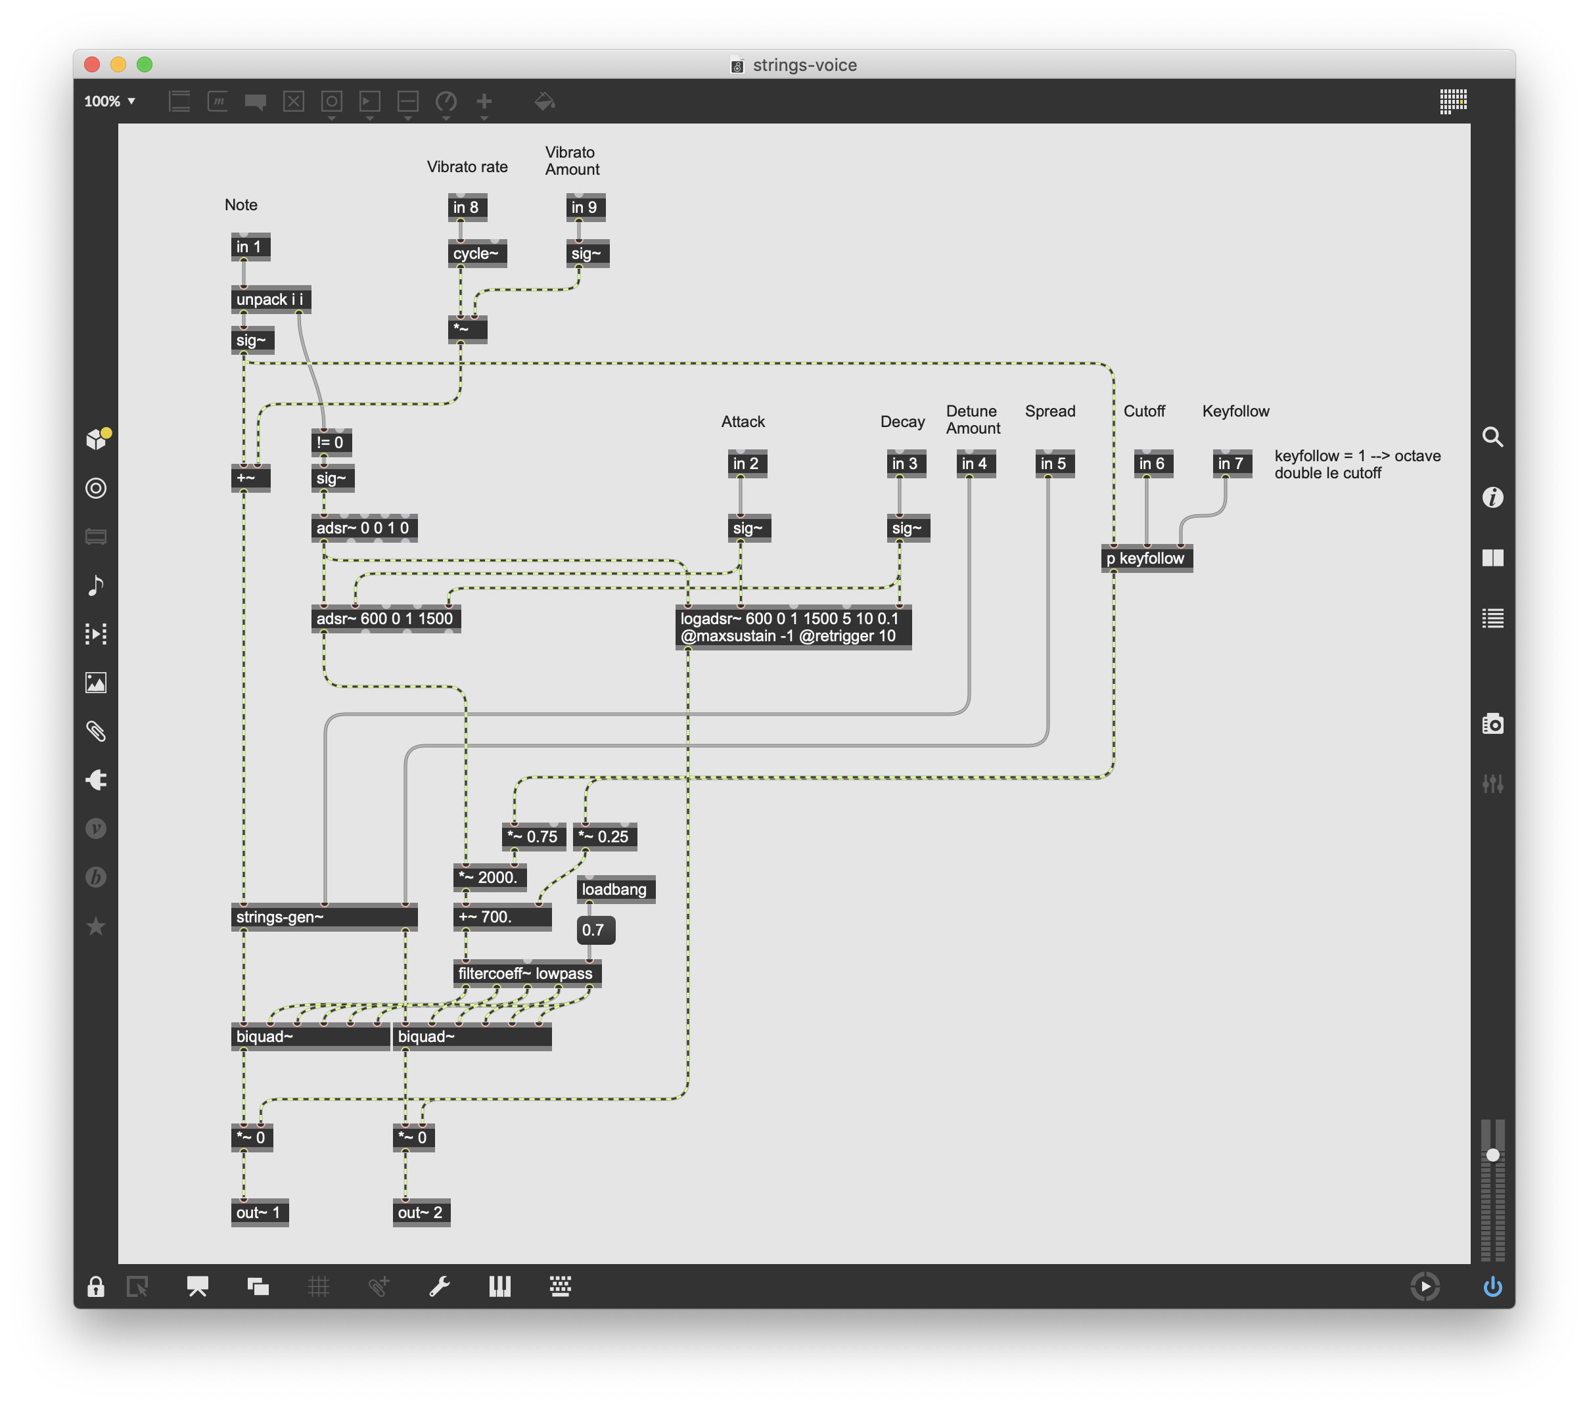The image size is (1589, 1406).
Task: Open the images browser icon
Action: point(96,683)
